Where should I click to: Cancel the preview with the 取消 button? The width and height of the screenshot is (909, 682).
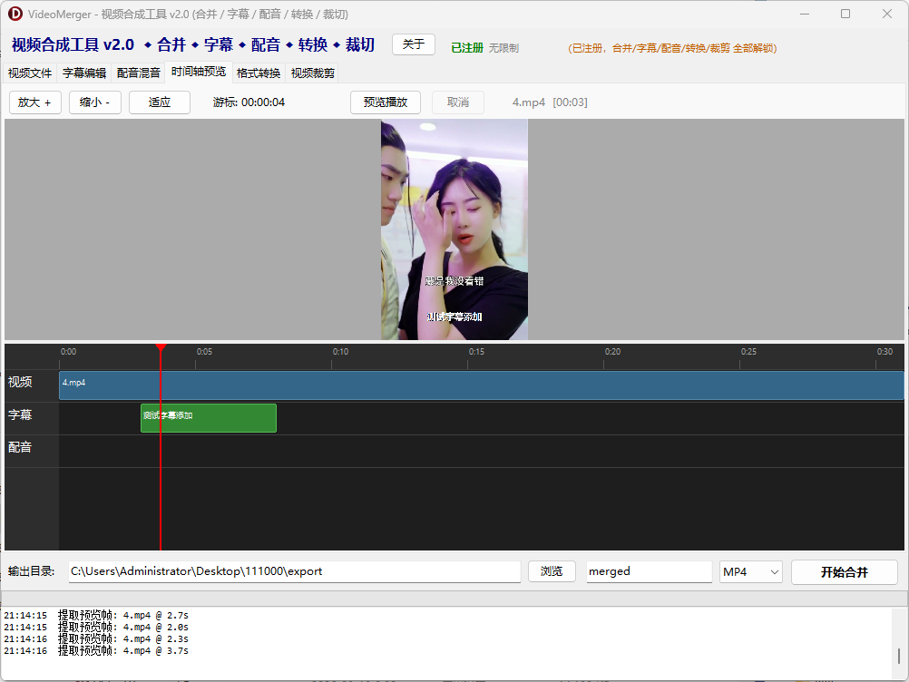click(457, 102)
